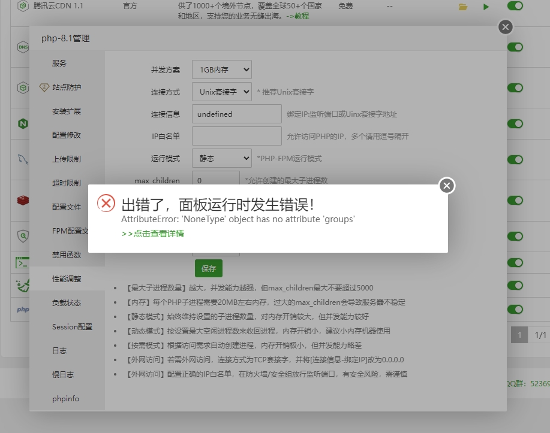Toggle the switch in the Redis row
The height and width of the screenshot is (433, 550).
(x=515, y=201)
